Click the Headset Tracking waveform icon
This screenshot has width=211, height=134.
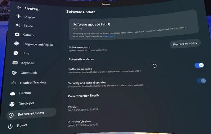pos(13,83)
